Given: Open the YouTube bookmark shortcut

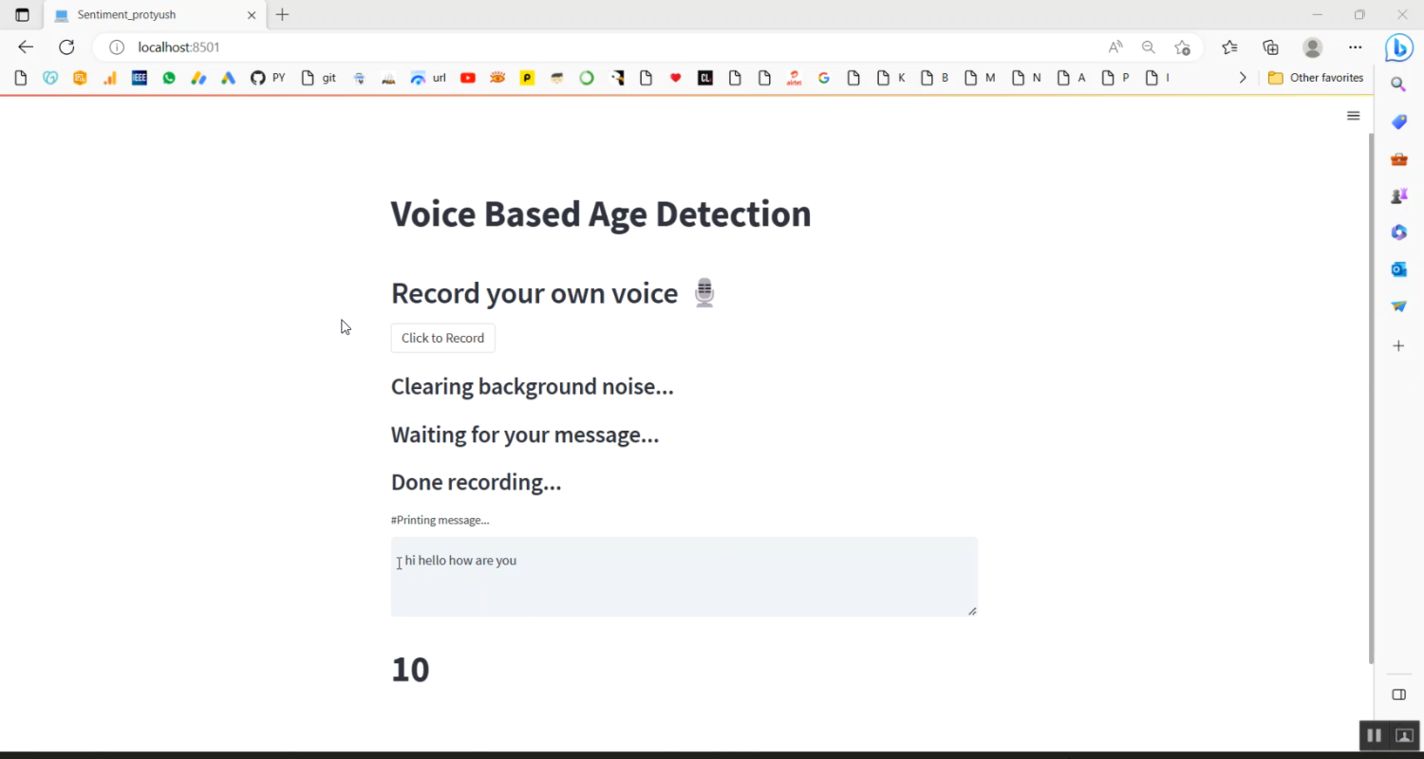Looking at the screenshot, I should 467,77.
